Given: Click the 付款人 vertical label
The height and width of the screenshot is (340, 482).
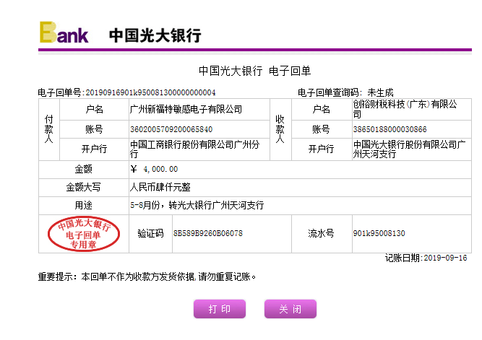Looking at the screenshot, I should tap(49, 129).
